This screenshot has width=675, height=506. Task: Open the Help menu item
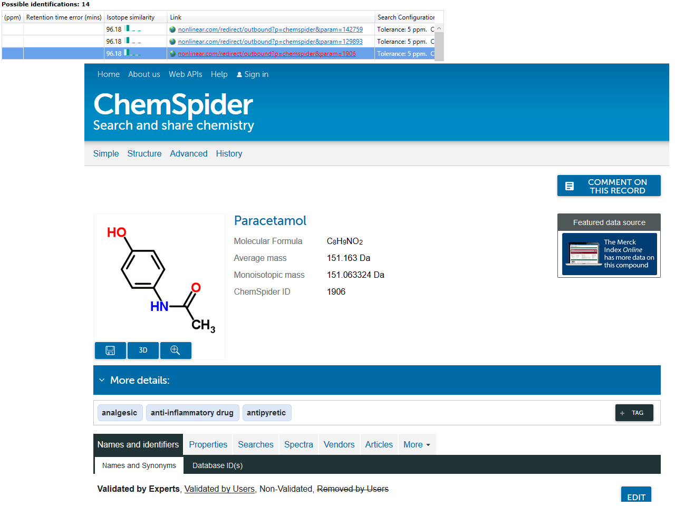pyautogui.click(x=219, y=74)
